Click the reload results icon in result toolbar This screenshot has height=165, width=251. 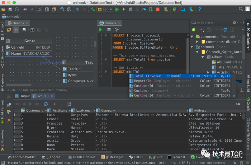point(46,104)
